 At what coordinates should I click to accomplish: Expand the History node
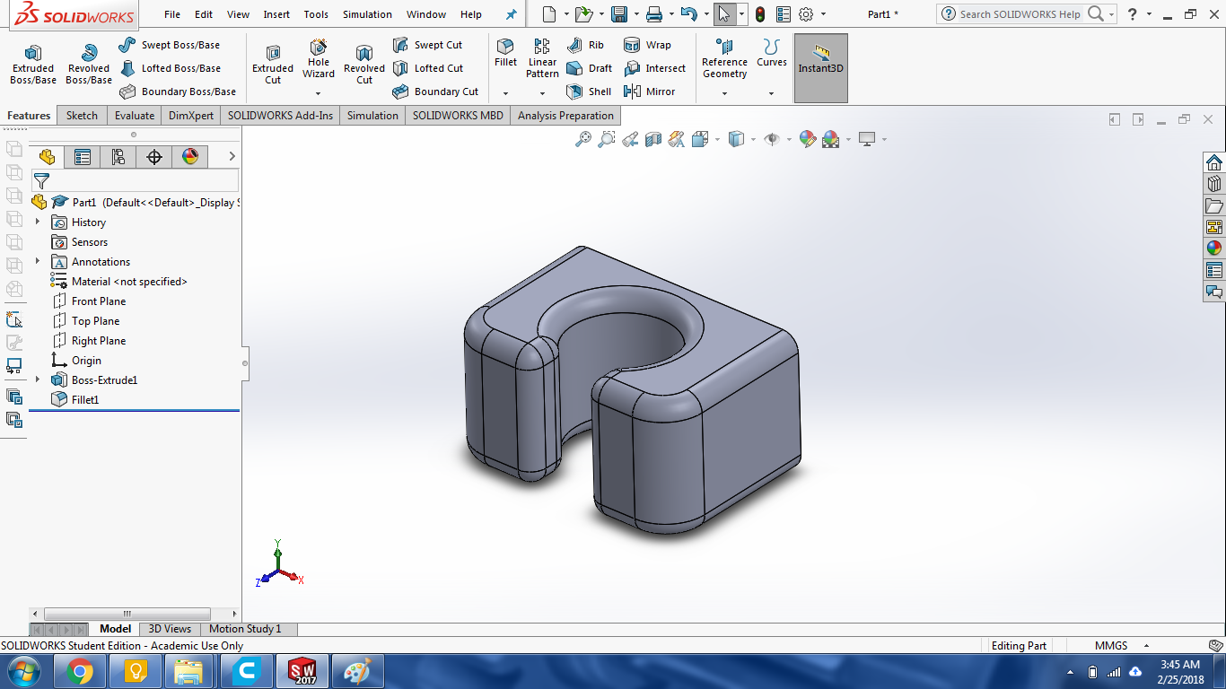[x=38, y=222]
